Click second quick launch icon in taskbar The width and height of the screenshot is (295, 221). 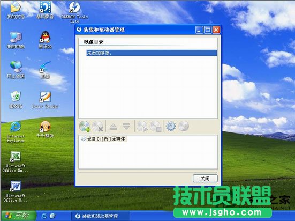click(52, 216)
